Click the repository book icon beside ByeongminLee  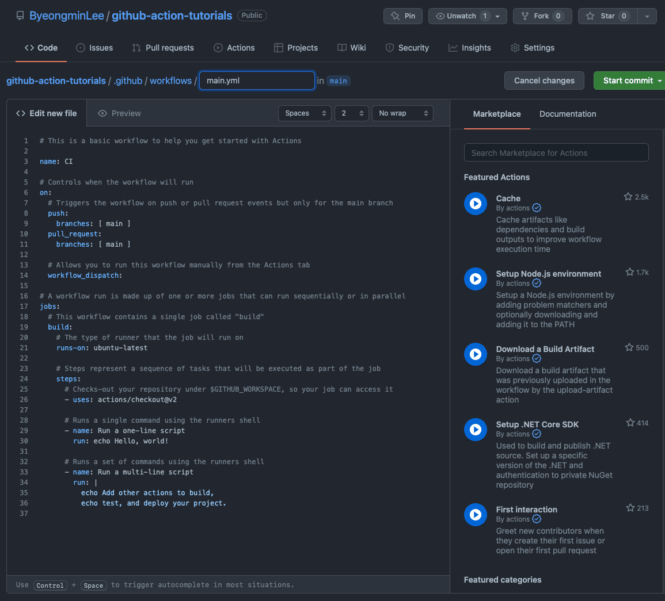(20, 16)
